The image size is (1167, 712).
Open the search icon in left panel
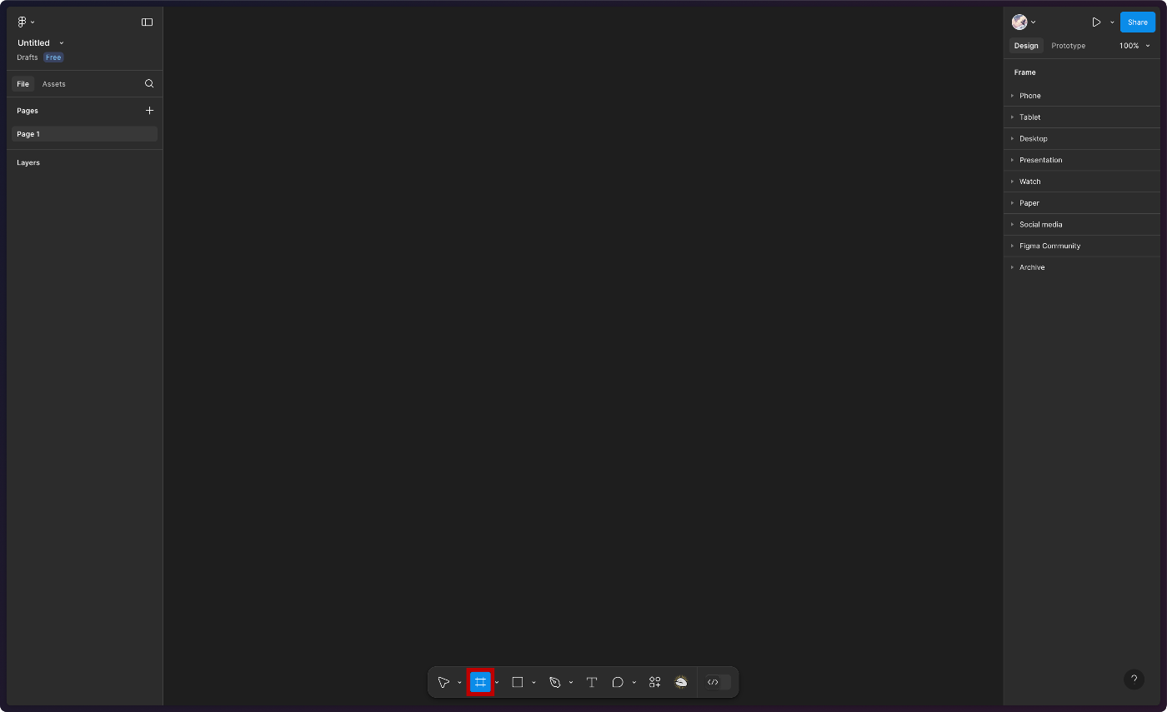149,83
